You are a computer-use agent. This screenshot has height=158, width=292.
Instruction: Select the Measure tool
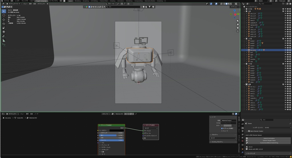tap(4, 40)
